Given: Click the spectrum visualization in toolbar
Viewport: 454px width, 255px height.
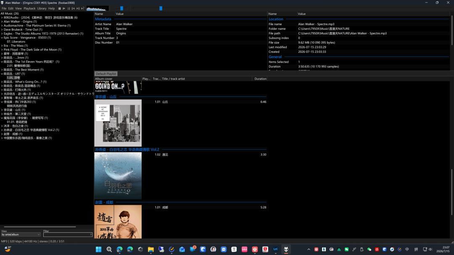Looking at the screenshot, I should point(97,9).
